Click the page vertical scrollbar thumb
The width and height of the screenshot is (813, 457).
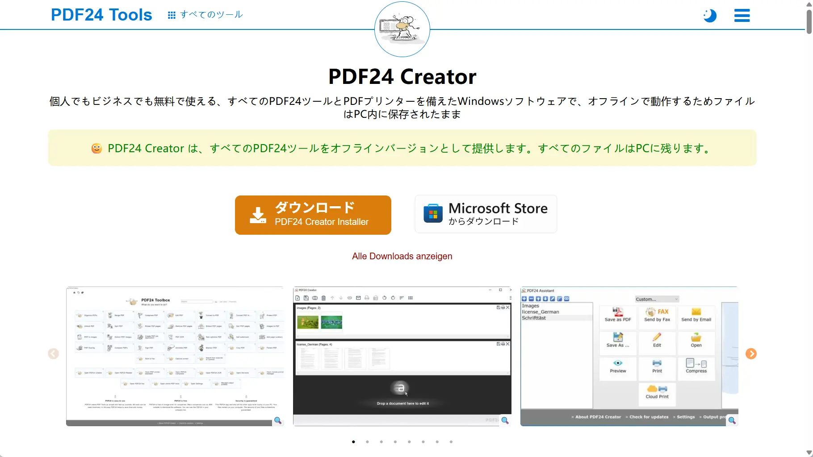coord(809,21)
